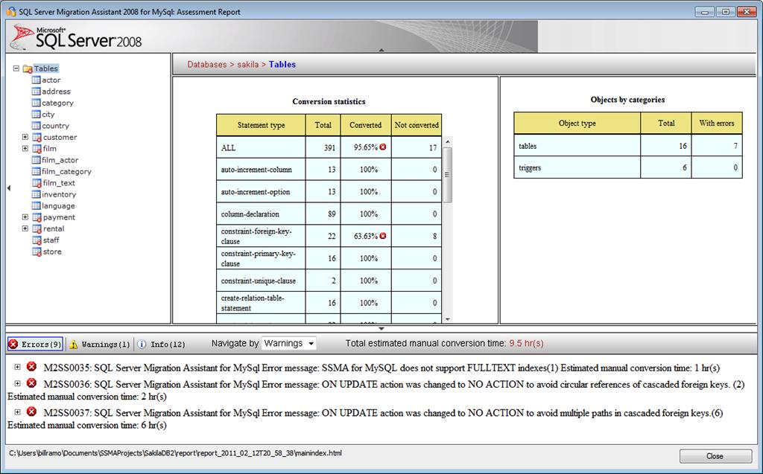Click the 9.5 hr(s) estimated time value
Screen dimensions: 763x474
pos(526,343)
